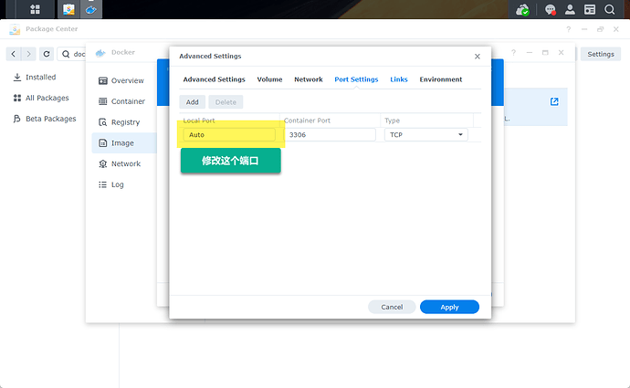
Task: Open external link icon in Docker
Action: [x=554, y=101]
